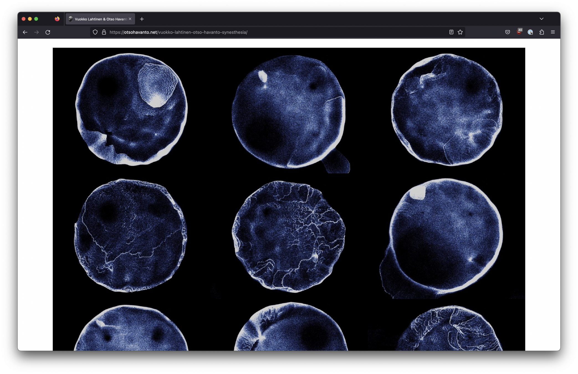Click the Firefox View icon
Screen dimensions: 578x374
pos(57,19)
